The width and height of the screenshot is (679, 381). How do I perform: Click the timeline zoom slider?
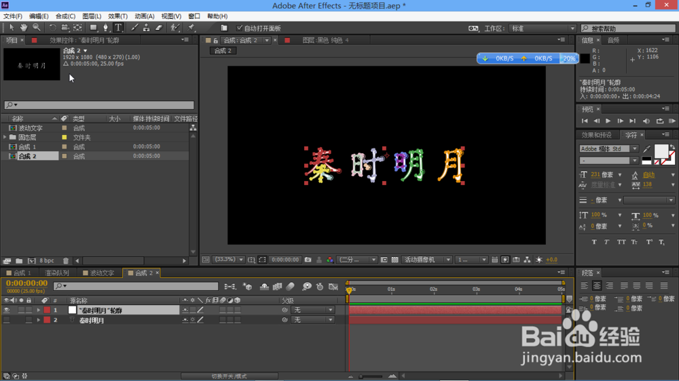tap(372, 376)
